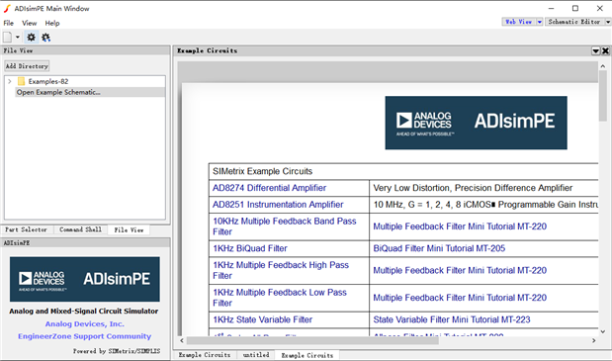This screenshot has width=612, height=361.
Task: Open MT-220 tutorial link beside Band Pass Filter
Action: pyautogui.click(x=460, y=226)
